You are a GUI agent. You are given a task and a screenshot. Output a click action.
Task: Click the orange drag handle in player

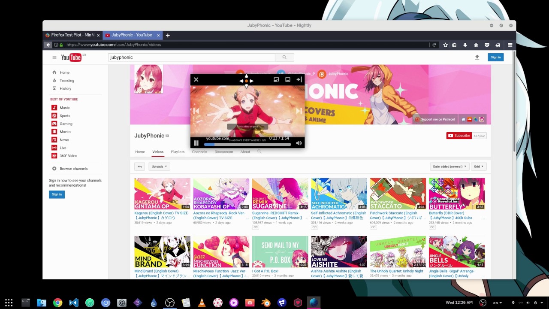[x=246, y=81]
